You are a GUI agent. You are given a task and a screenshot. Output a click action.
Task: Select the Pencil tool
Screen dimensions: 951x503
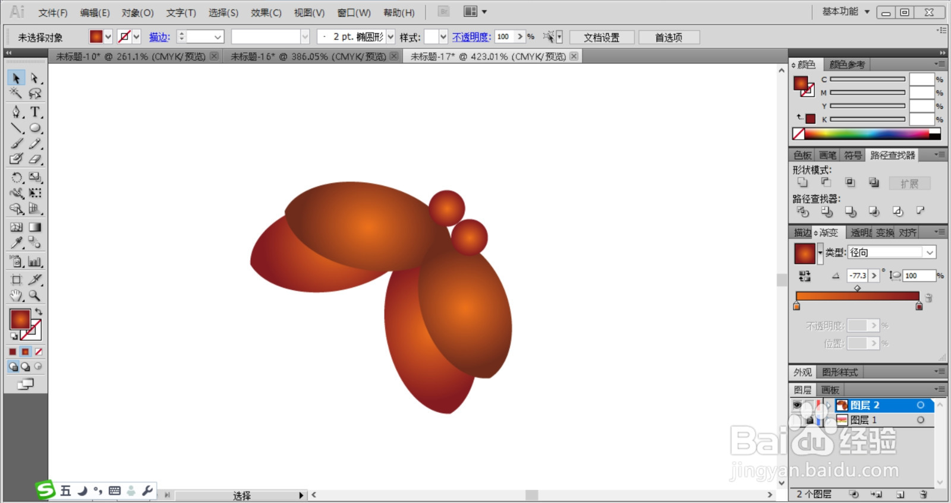click(34, 143)
